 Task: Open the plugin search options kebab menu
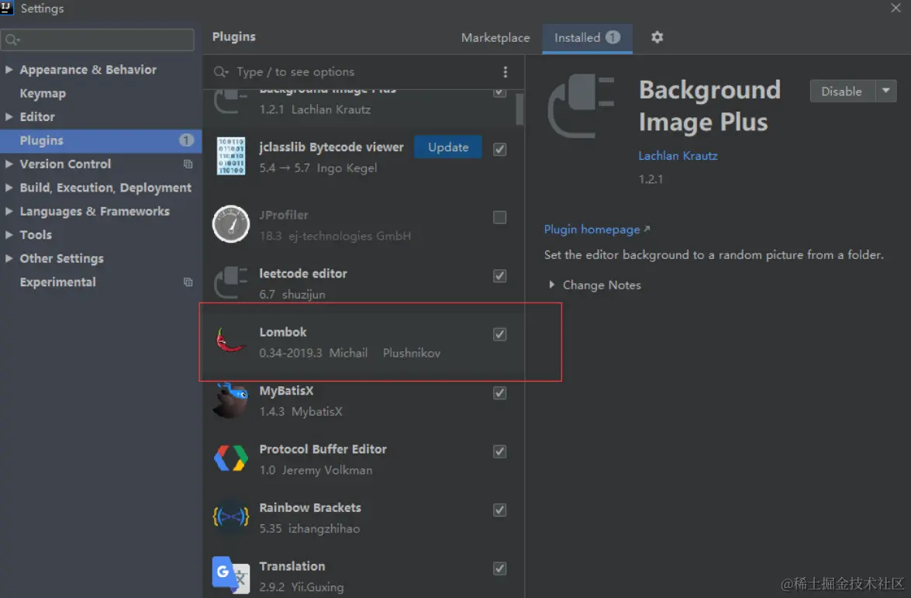point(505,71)
